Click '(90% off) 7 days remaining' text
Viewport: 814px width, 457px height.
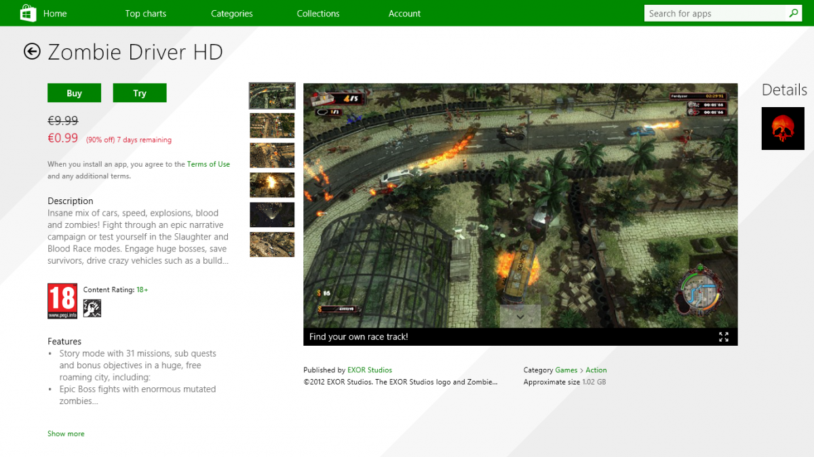click(x=128, y=140)
